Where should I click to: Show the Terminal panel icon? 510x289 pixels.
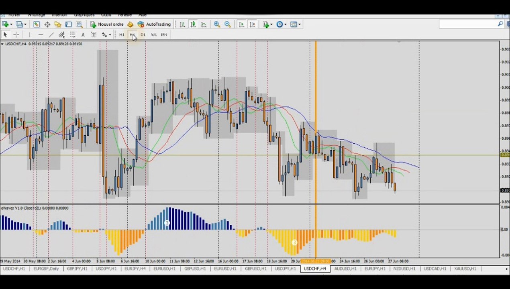pyautogui.click(x=68, y=24)
